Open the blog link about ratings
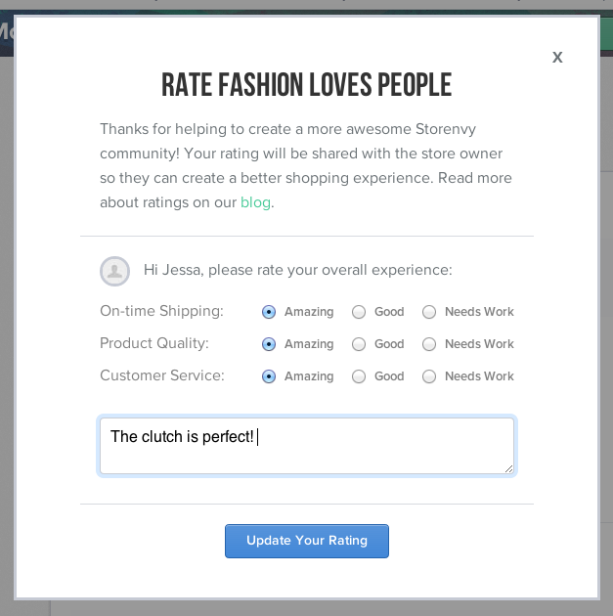613x616 pixels. pyautogui.click(x=255, y=202)
